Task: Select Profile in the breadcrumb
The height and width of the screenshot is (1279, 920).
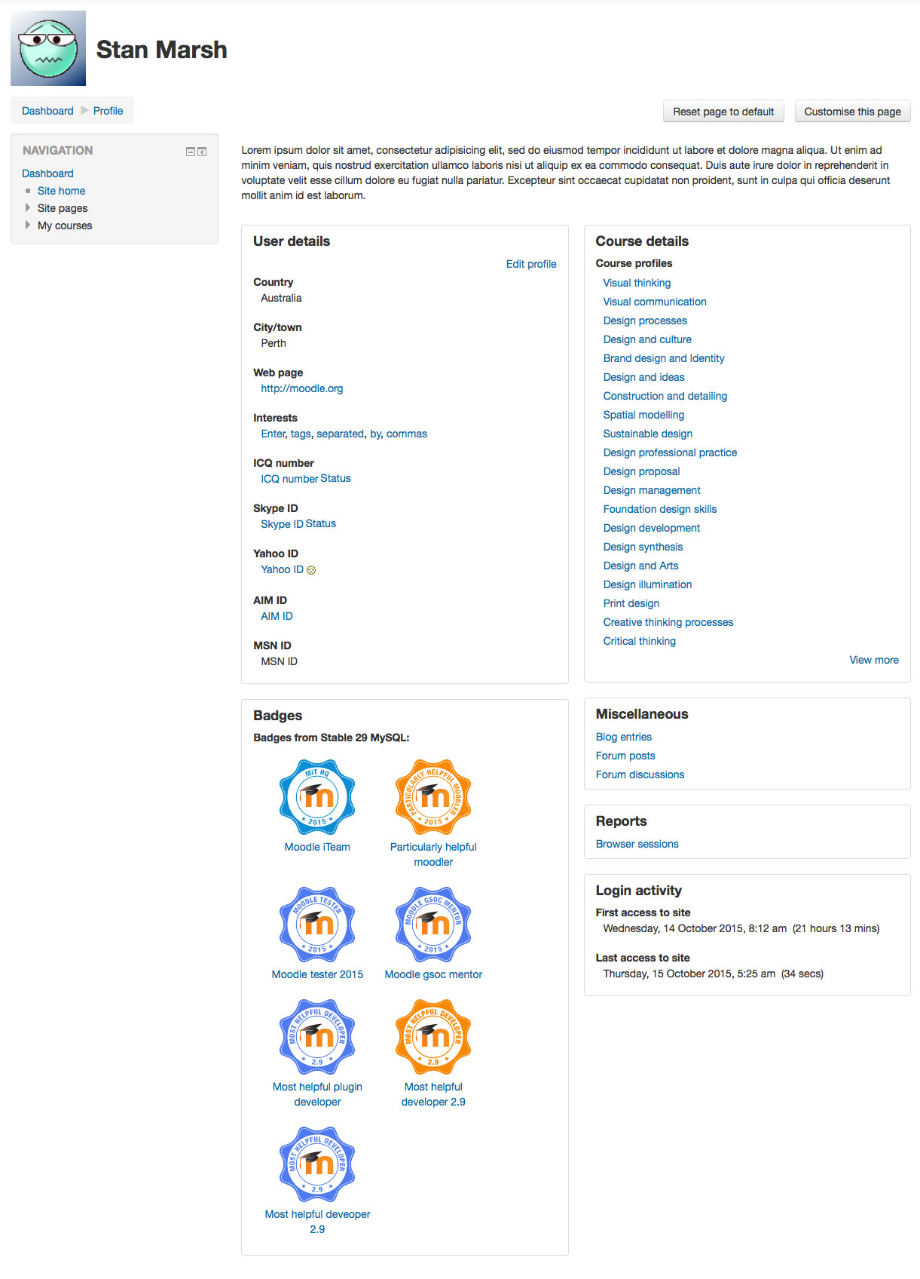Action: point(108,111)
